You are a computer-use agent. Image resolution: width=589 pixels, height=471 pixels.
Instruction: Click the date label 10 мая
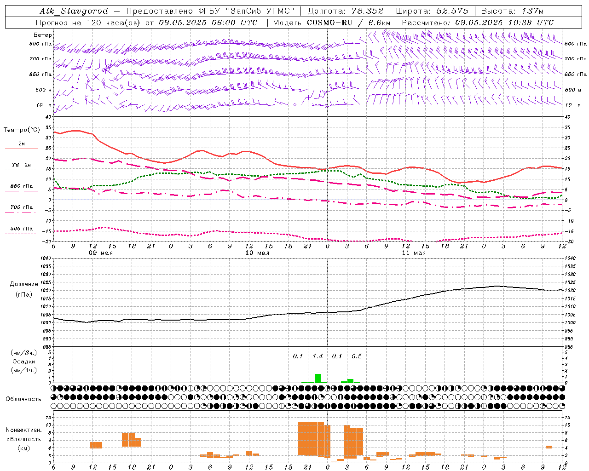(257, 253)
